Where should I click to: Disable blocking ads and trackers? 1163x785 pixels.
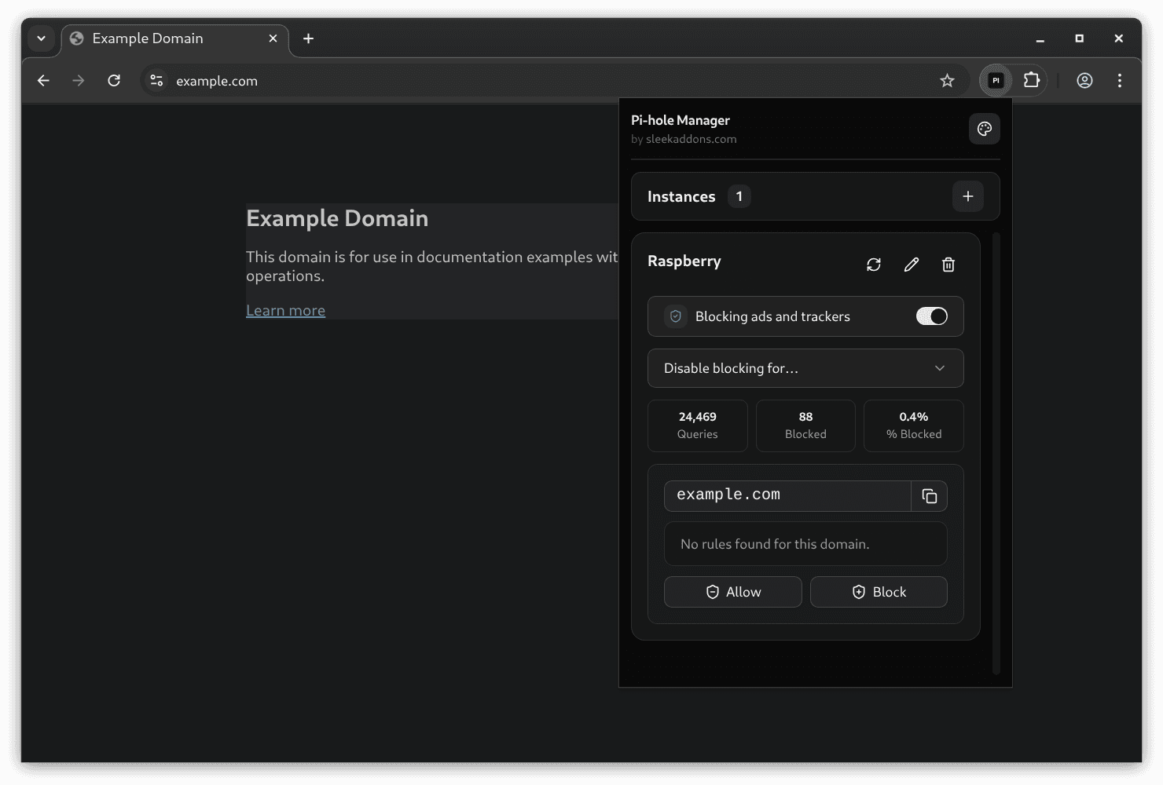[931, 316]
